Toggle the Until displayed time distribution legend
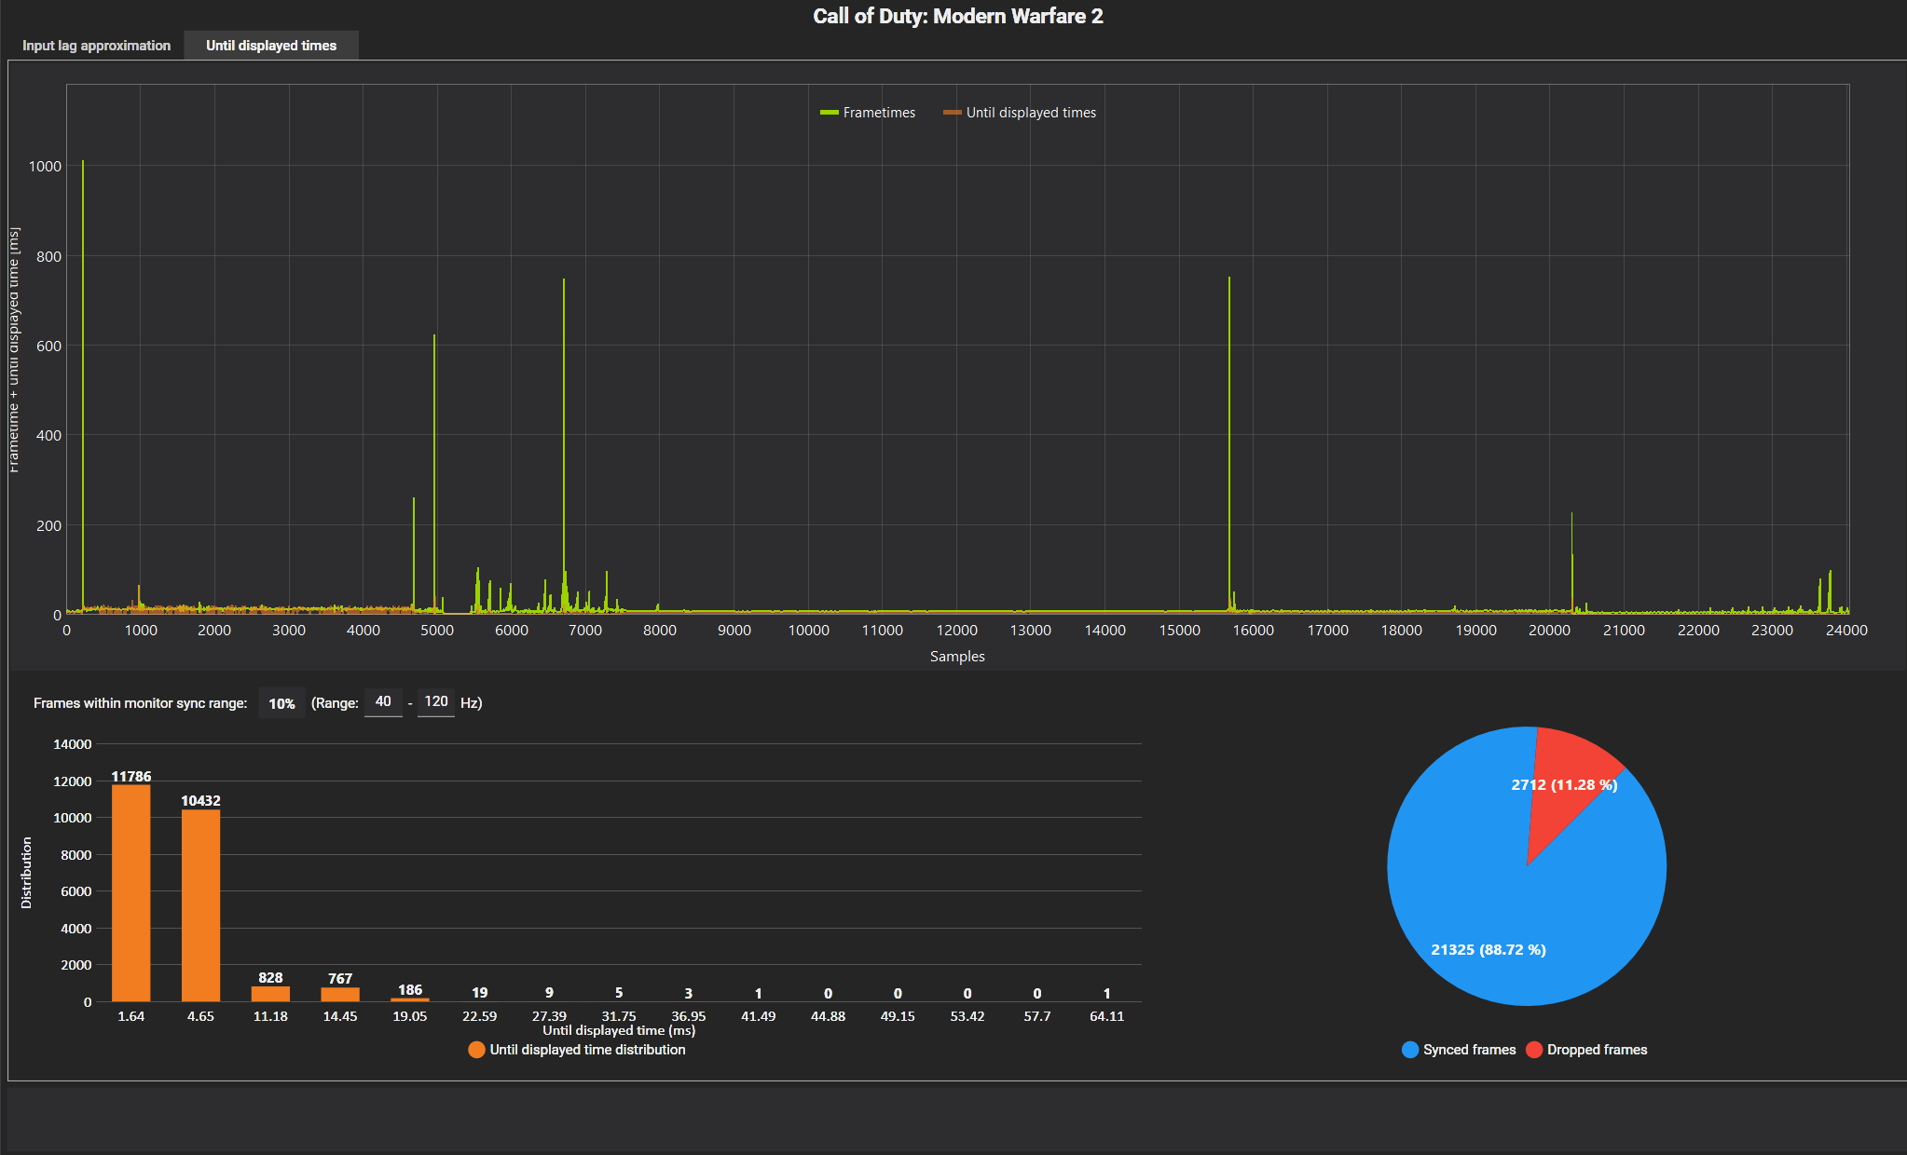The image size is (1907, 1155). (587, 1050)
